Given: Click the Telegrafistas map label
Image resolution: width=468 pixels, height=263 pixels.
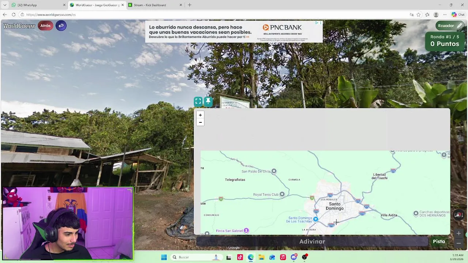Looking at the screenshot, I should point(235,180).
